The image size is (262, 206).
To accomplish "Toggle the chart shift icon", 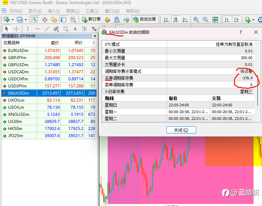I will click(x=236, y=20).
